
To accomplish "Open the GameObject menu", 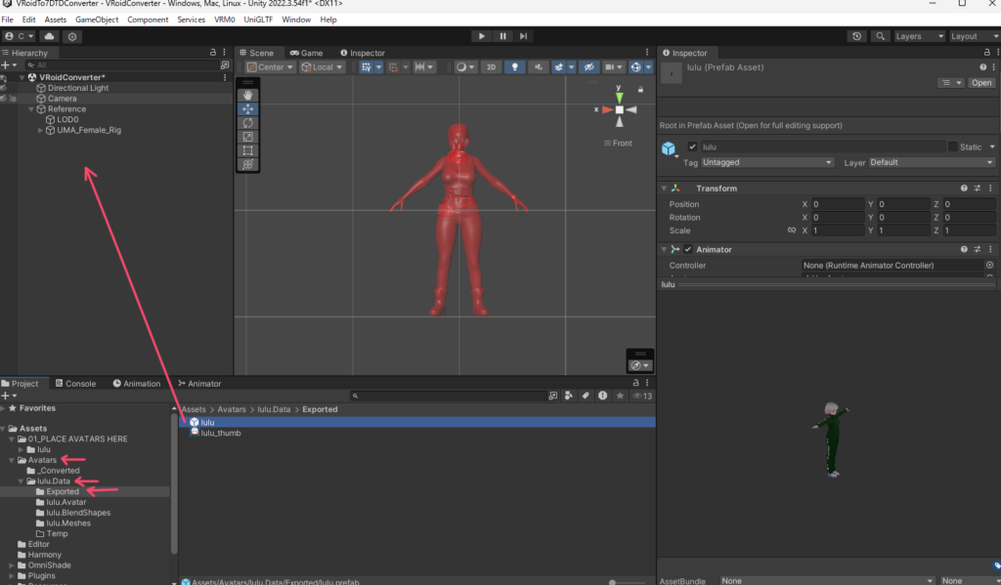I will 97,20.
